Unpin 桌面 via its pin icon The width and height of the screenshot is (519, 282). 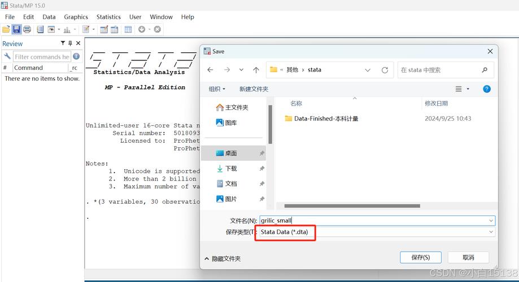coord(262,153)
